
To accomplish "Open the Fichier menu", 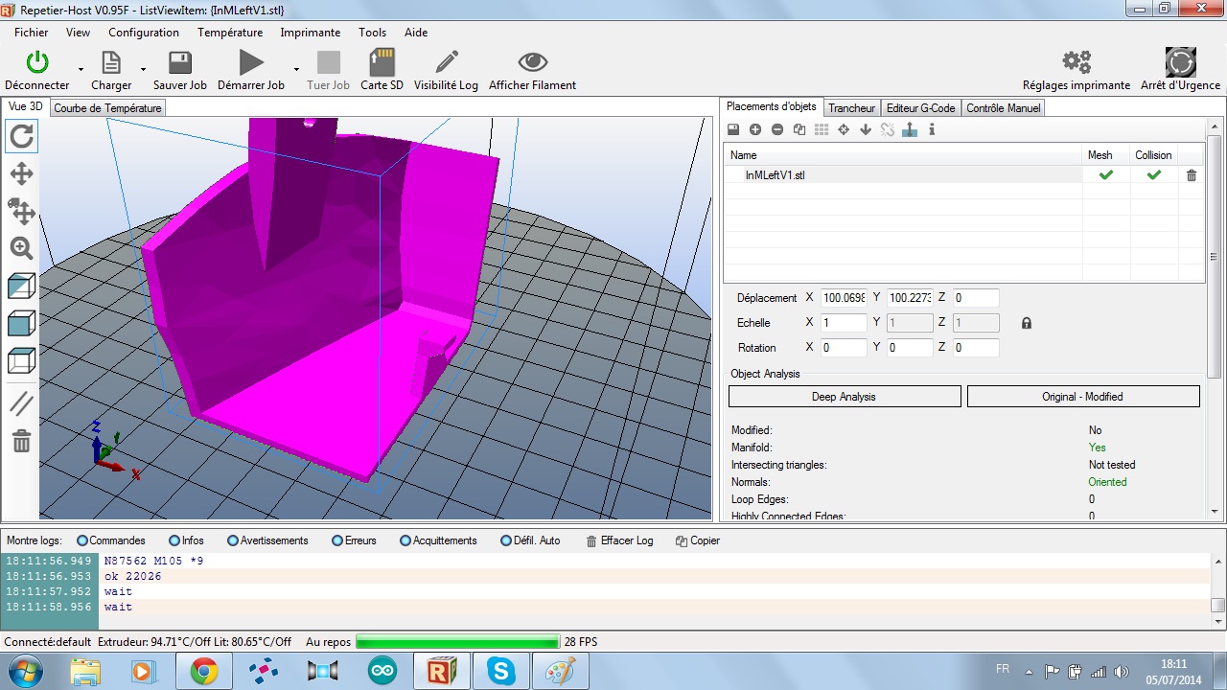I will [x=32, y=33].
